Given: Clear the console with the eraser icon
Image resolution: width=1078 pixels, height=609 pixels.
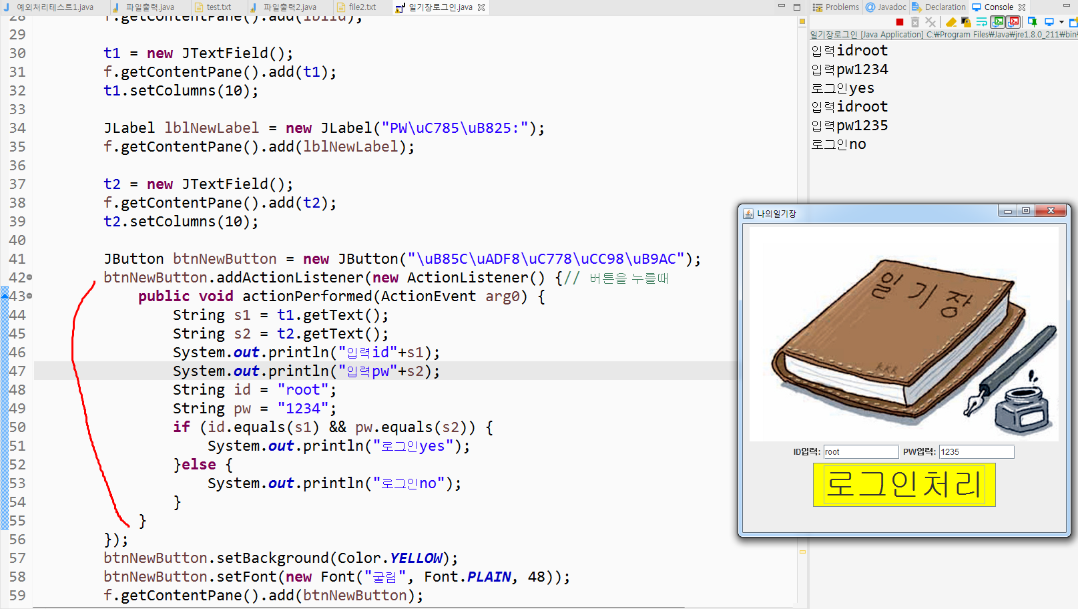Looking at the screenshot, I should tap(951, 22).
